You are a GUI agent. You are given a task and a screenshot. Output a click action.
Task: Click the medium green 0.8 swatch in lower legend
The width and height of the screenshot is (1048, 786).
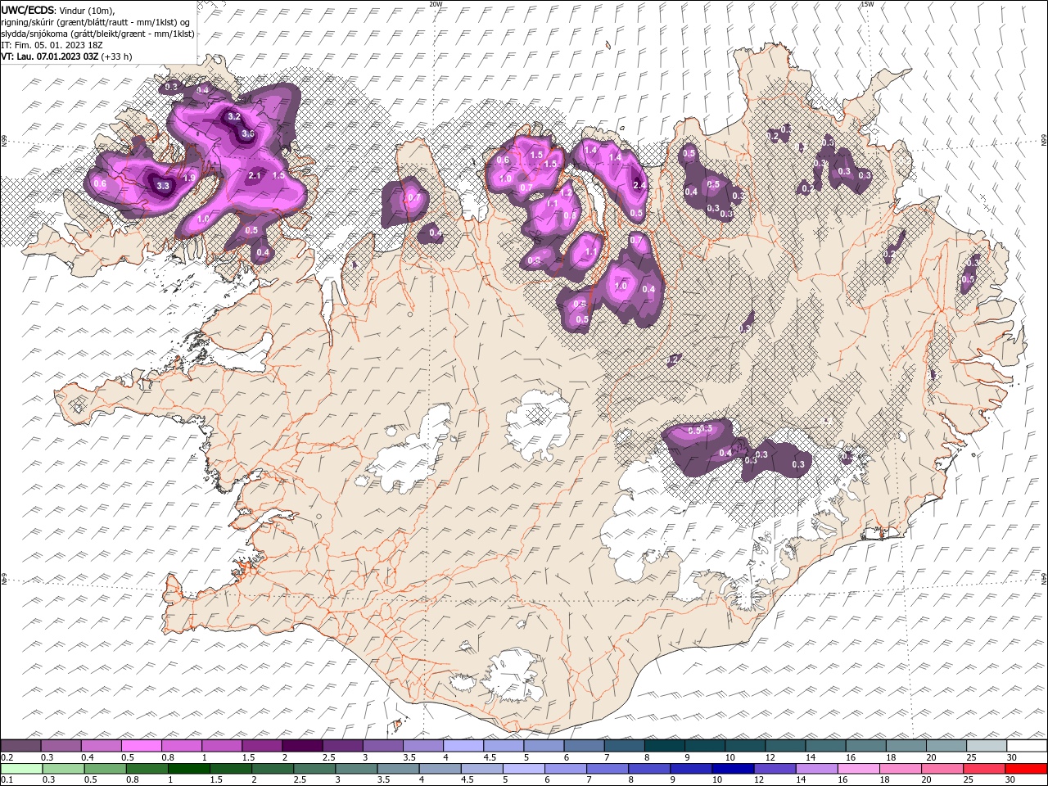tap(147, 769)
